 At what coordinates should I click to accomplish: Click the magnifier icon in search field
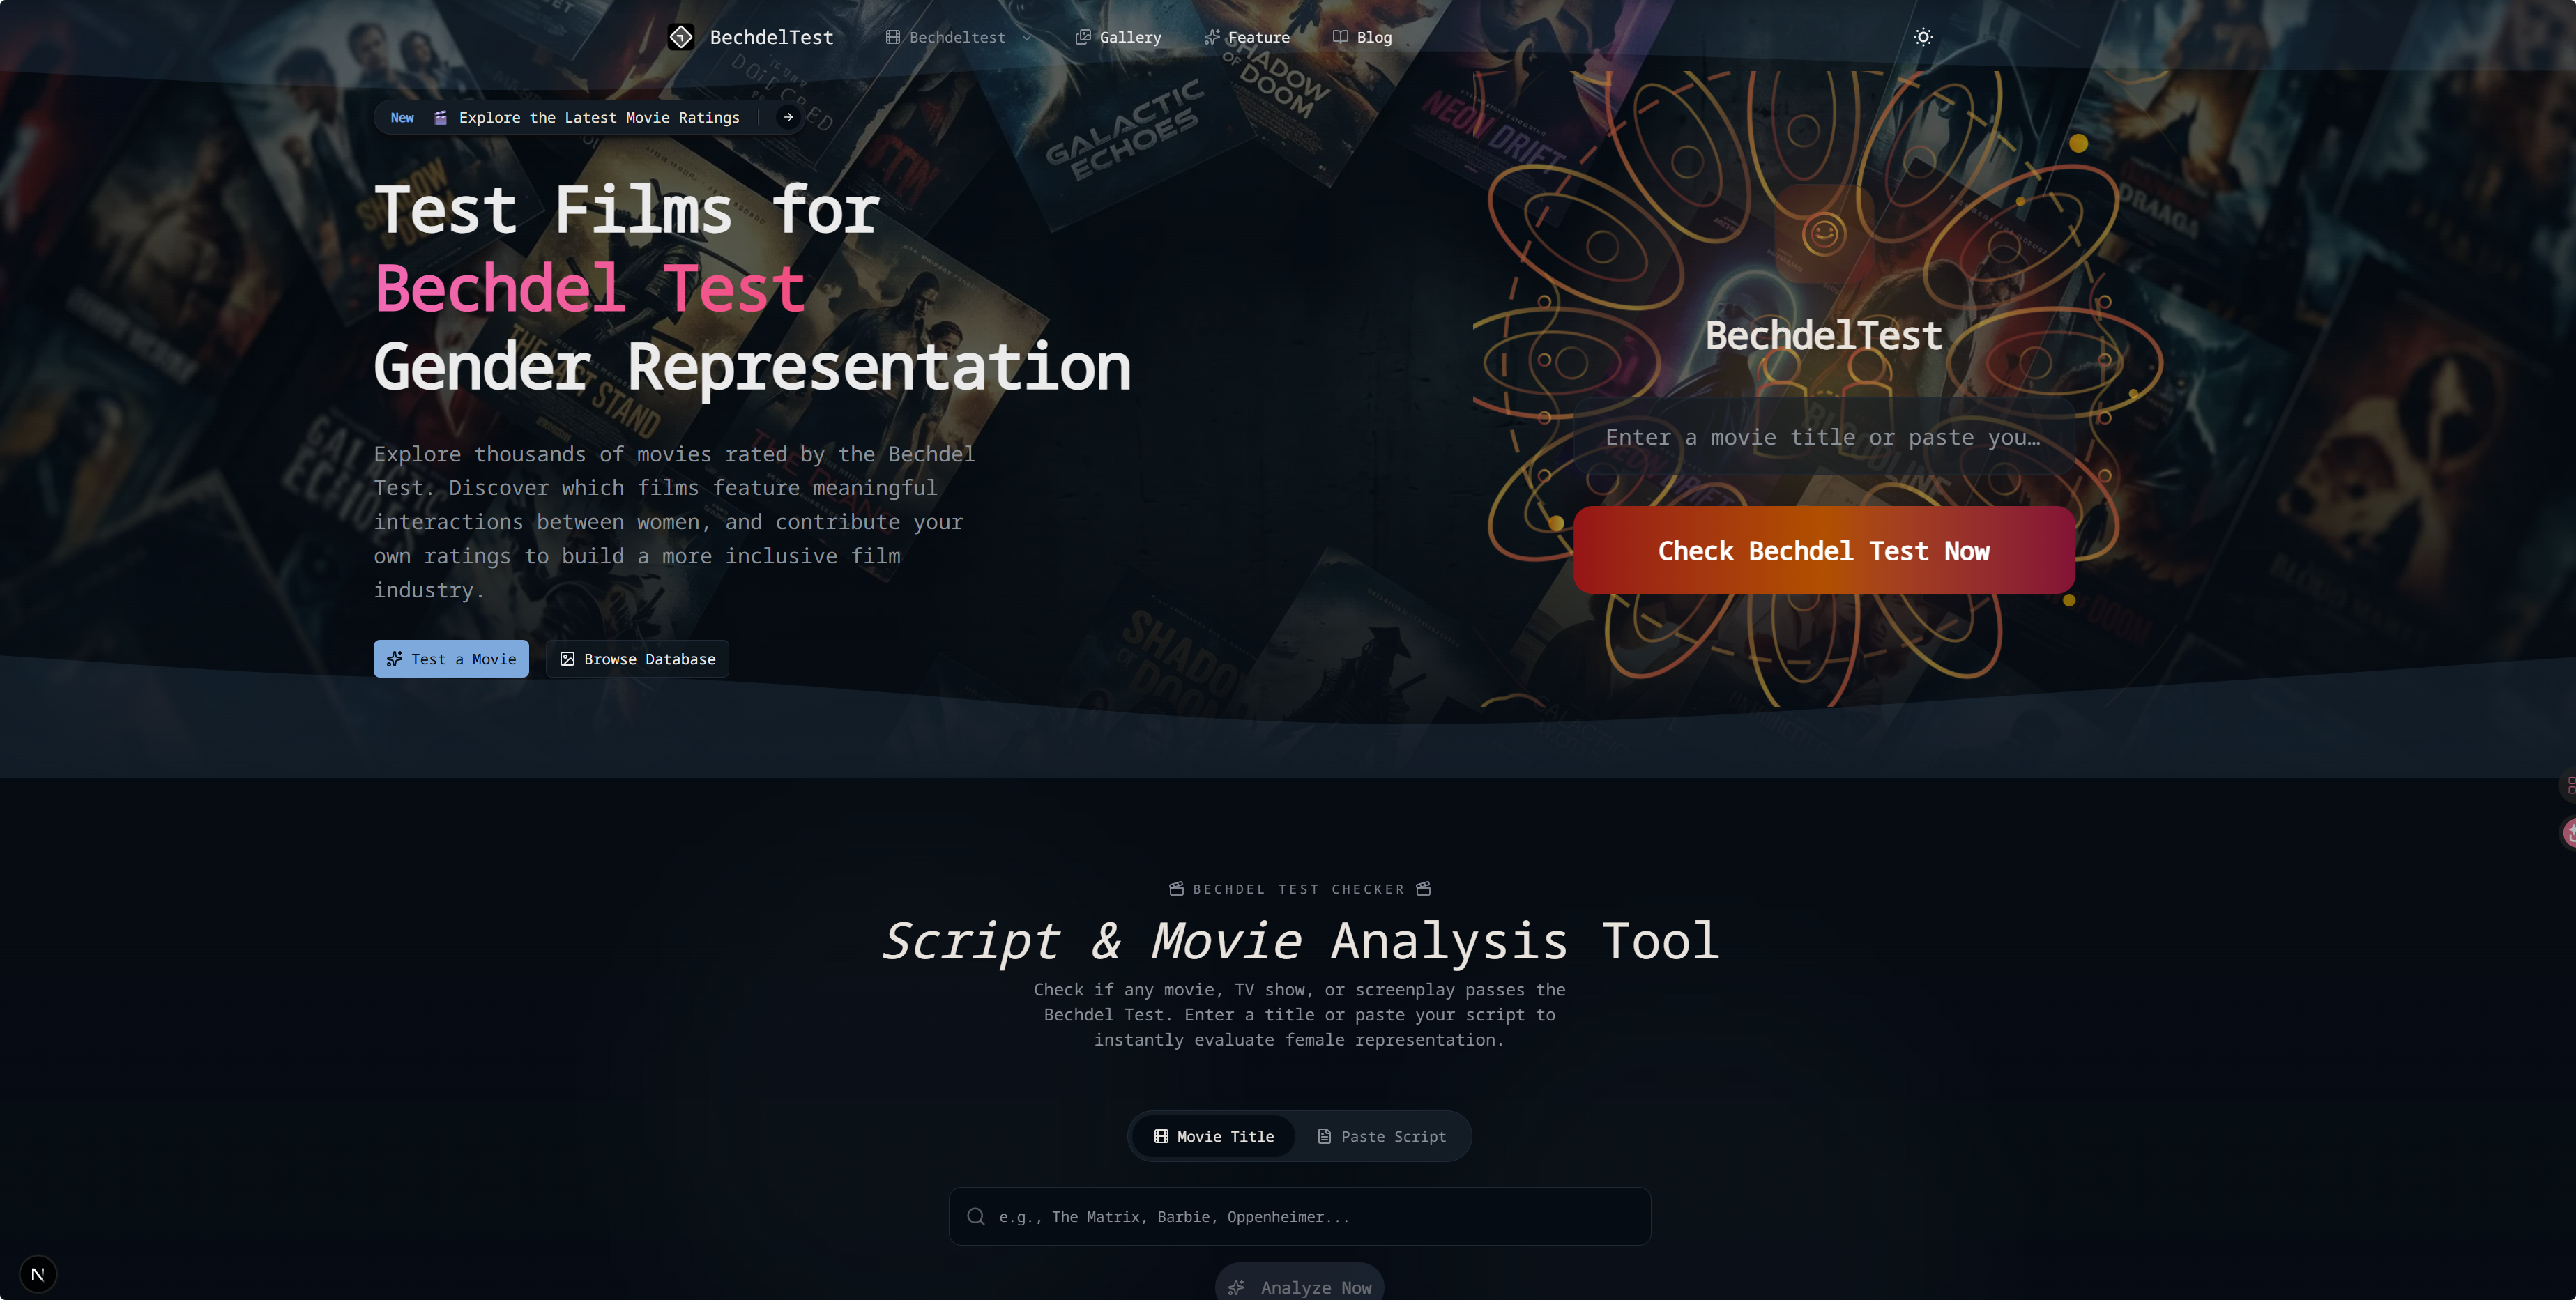(x=976, y=1216)
